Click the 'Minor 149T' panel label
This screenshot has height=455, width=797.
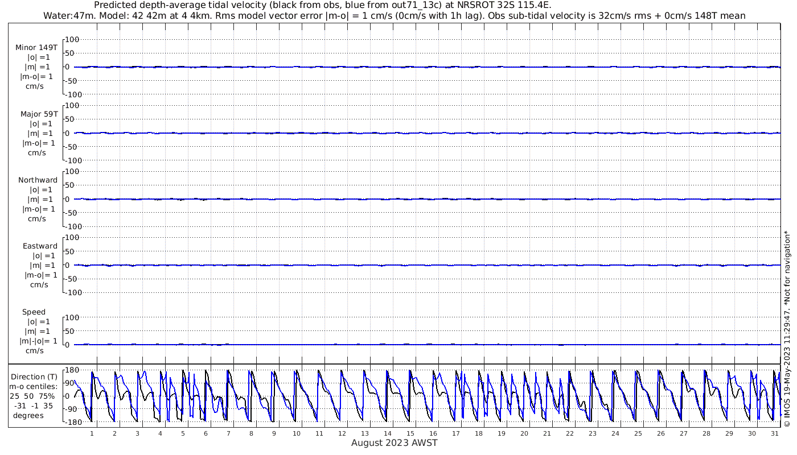(36, 48)
